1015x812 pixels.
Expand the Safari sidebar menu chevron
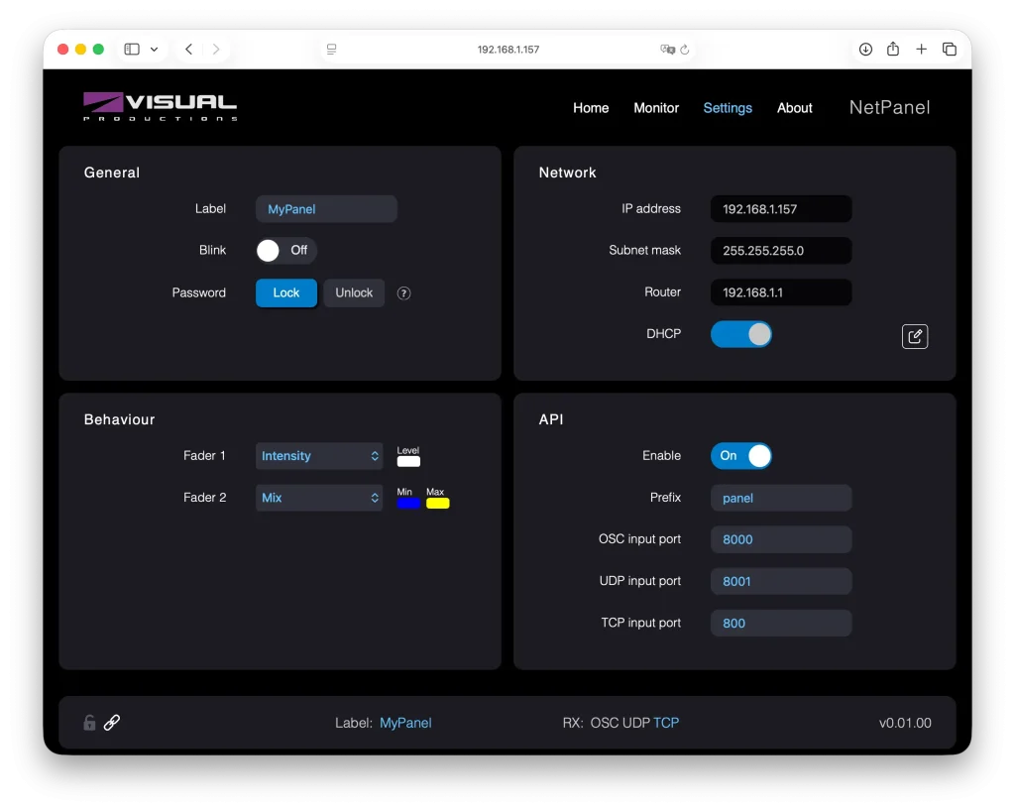154,50
